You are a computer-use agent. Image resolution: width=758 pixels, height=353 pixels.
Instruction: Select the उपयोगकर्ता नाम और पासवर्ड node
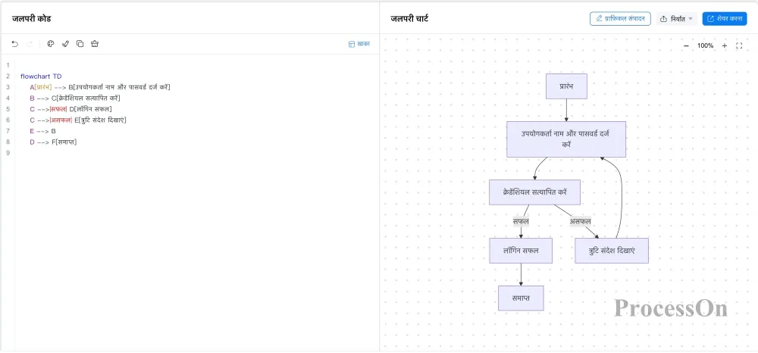coord(566,139)
